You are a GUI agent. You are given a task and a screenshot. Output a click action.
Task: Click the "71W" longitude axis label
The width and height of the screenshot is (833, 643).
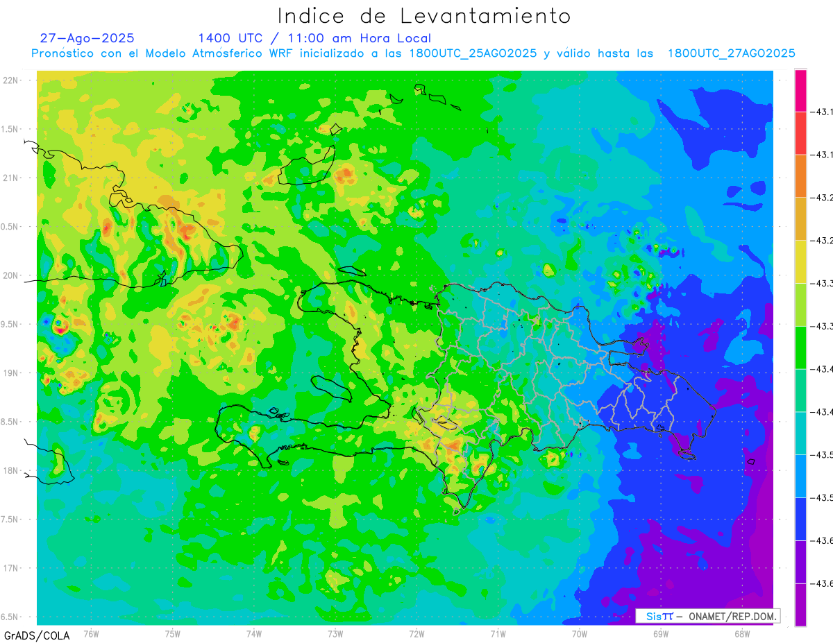click(498, 634)
